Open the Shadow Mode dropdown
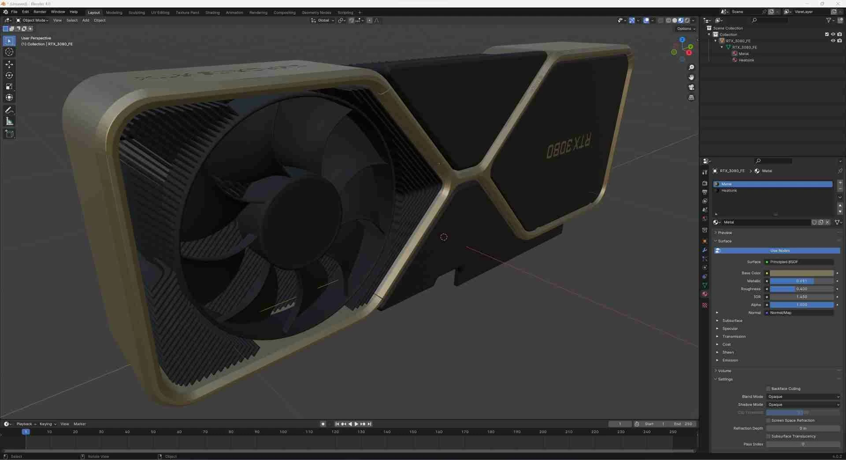Image resolution: width=846 pixels, height=460 pixels. [x=803, y=405]
